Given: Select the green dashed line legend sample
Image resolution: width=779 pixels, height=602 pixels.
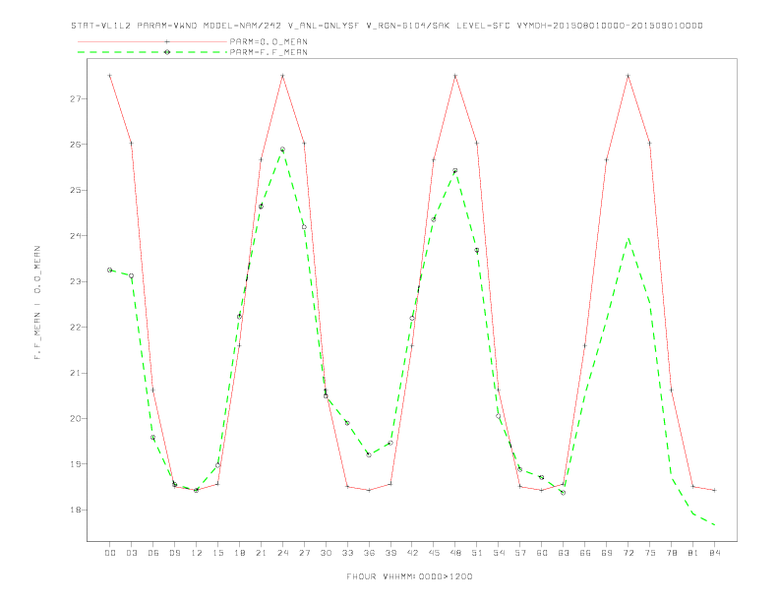Looking at the screenshot, I should pos(152,52).
